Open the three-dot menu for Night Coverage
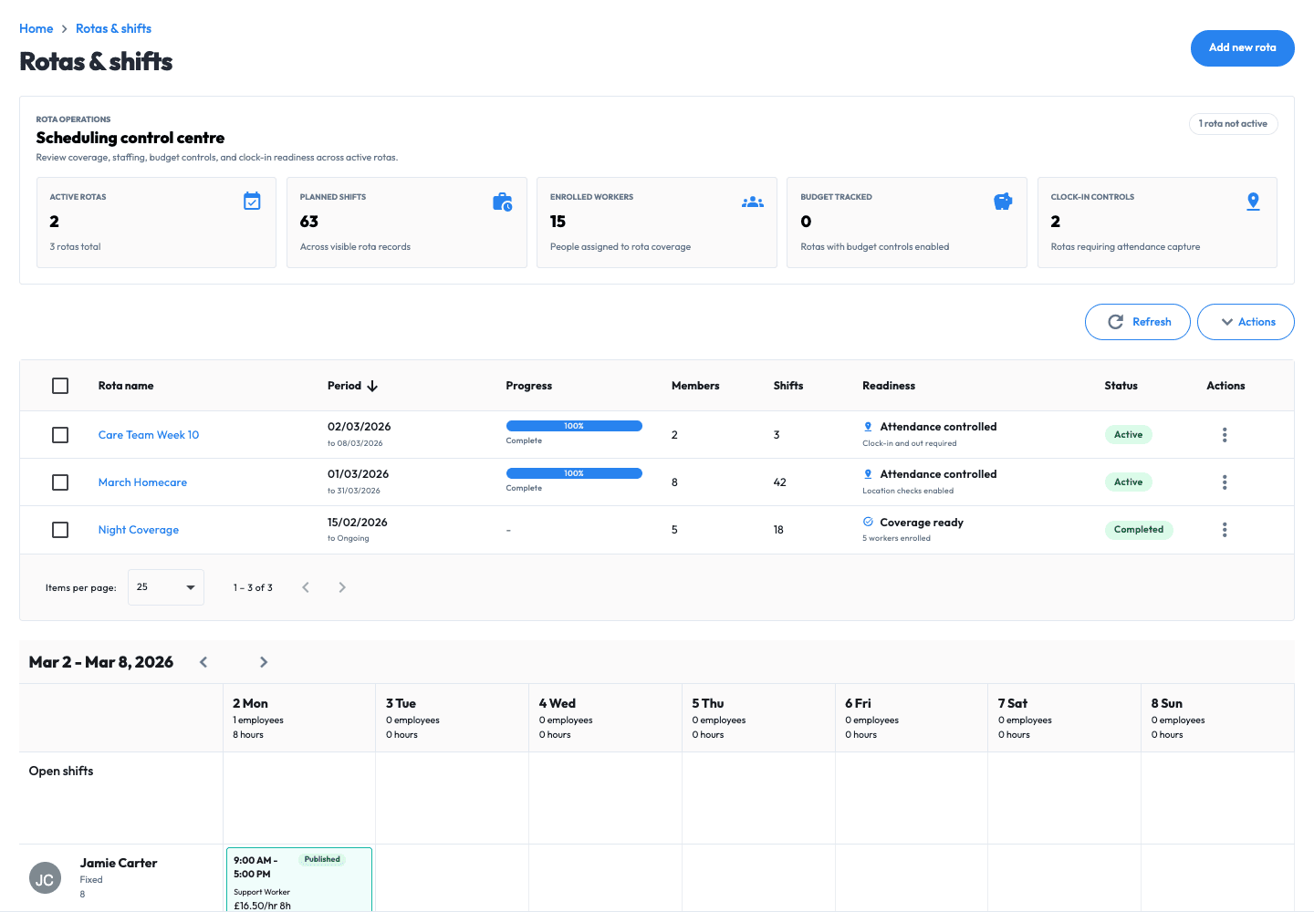Screen dimensions: 1314x912 pos(1225,530)
